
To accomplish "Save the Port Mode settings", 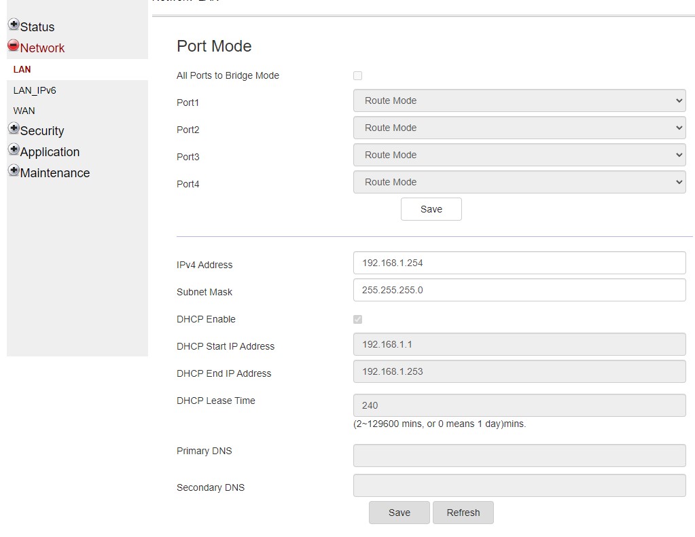I will (x=431, y=209).
